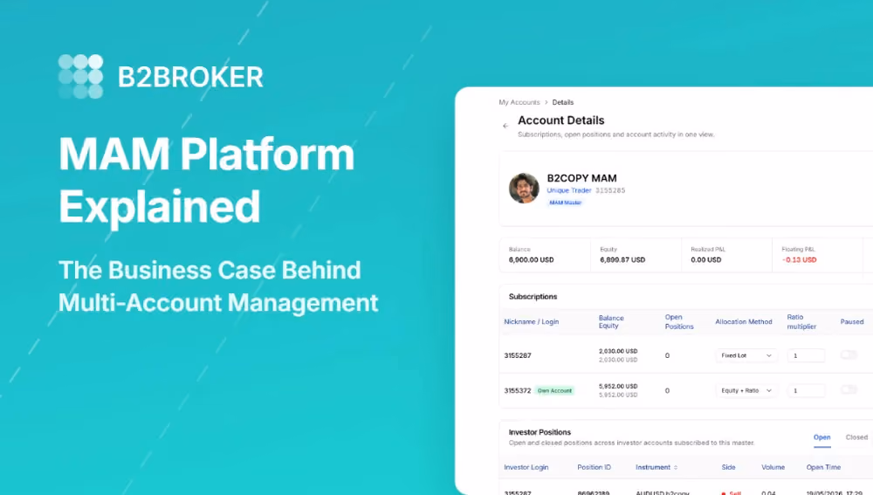Select the Nickname / Login column header

(x=531, y=322)
